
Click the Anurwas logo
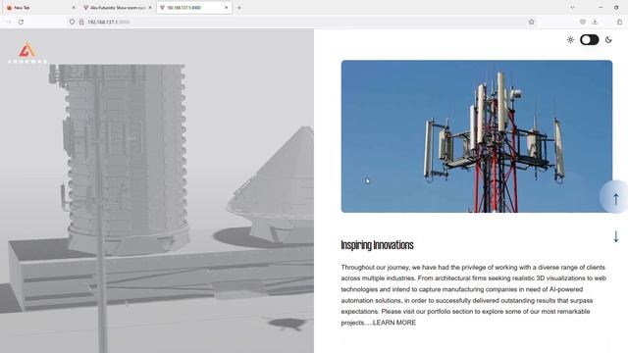tap(27, 53)
